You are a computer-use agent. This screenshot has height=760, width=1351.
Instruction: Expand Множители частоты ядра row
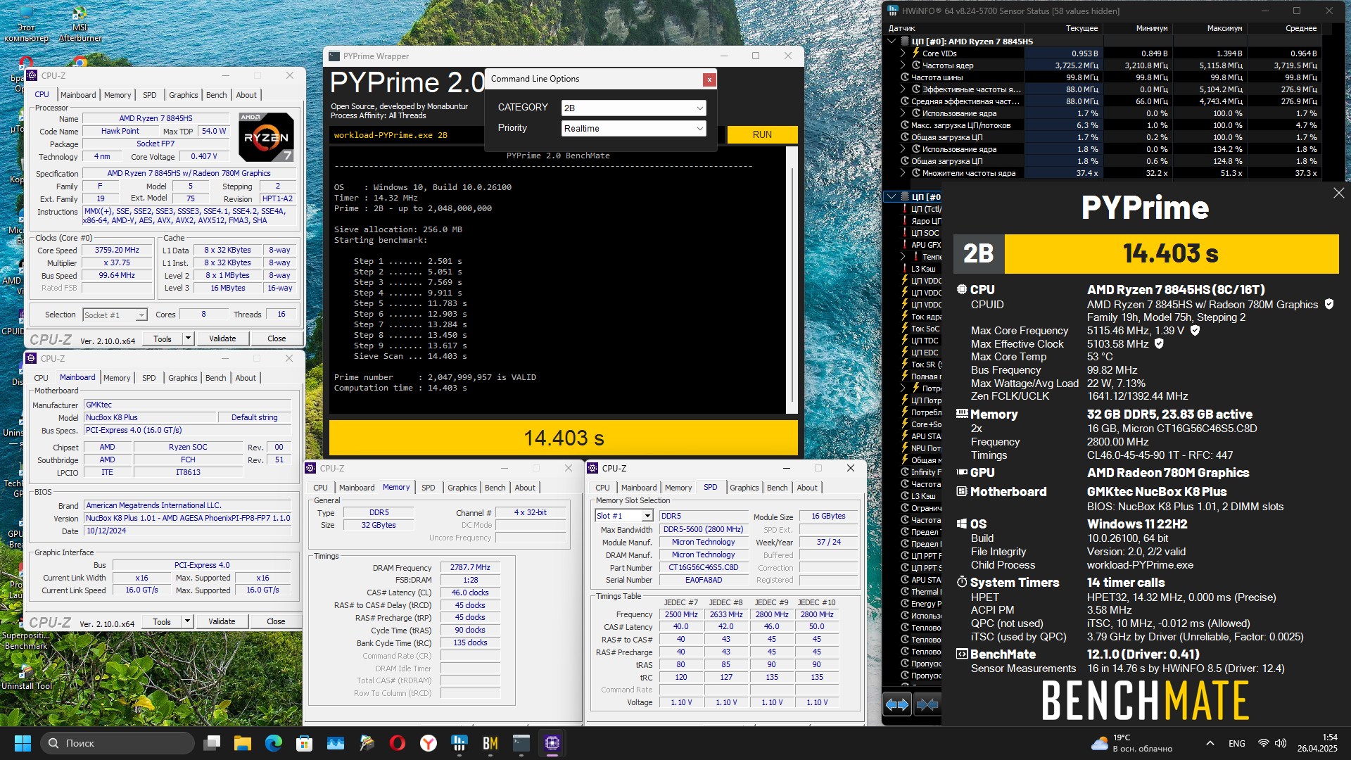point(903,173)
